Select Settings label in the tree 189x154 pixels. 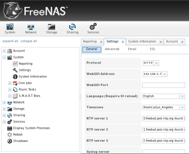pyautogui.click(x=25, y=70)
